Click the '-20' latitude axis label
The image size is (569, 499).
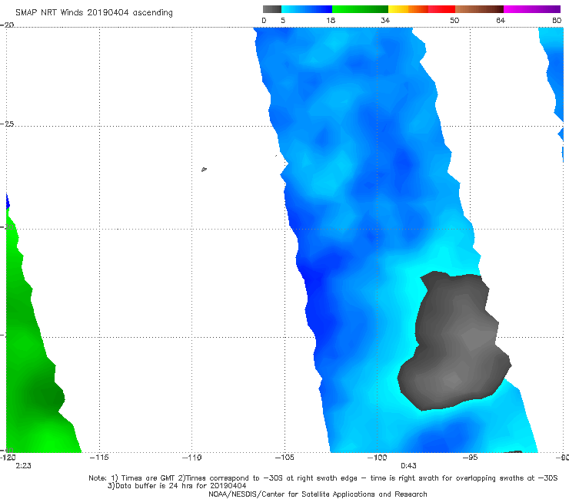click(x=7, y=25)
